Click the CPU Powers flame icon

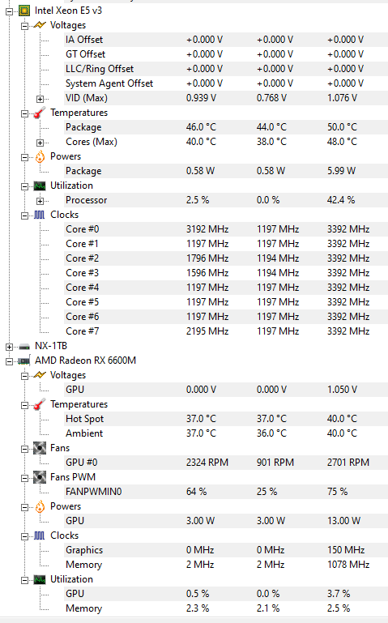[x=40, y=156]
